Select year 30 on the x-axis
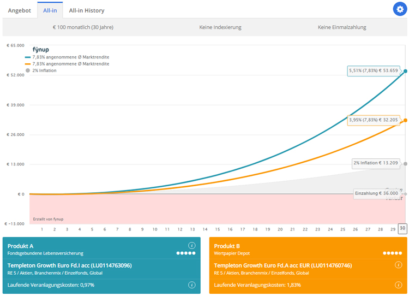 tap(402, 229)
